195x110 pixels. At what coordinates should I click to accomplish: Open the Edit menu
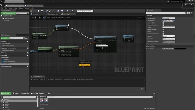tap(6, 8)
